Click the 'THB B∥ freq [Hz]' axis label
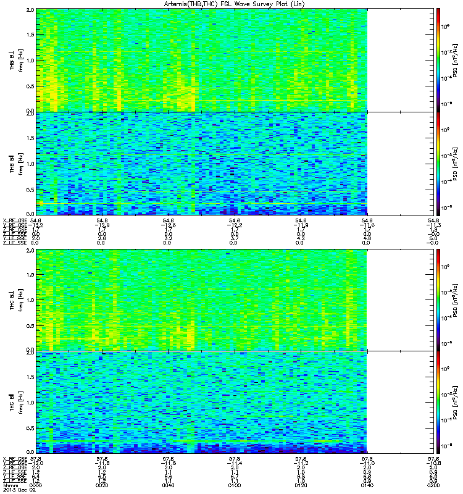 click(17, 164)
